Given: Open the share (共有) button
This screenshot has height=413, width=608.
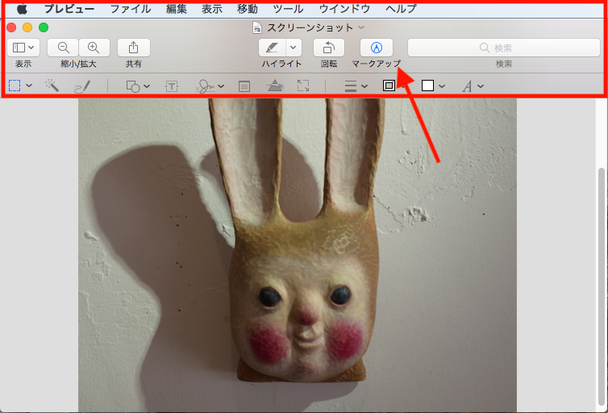Looking at the screenshot, I should (134, 48).
